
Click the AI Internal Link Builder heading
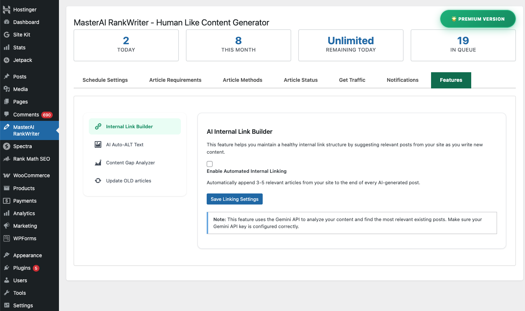[x=239, y=132]
